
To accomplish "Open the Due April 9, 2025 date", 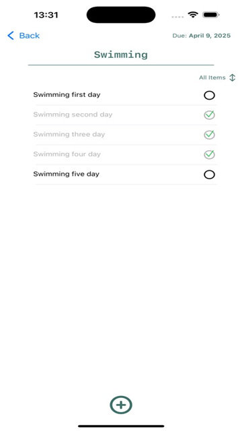I will (x=202, y=36).
